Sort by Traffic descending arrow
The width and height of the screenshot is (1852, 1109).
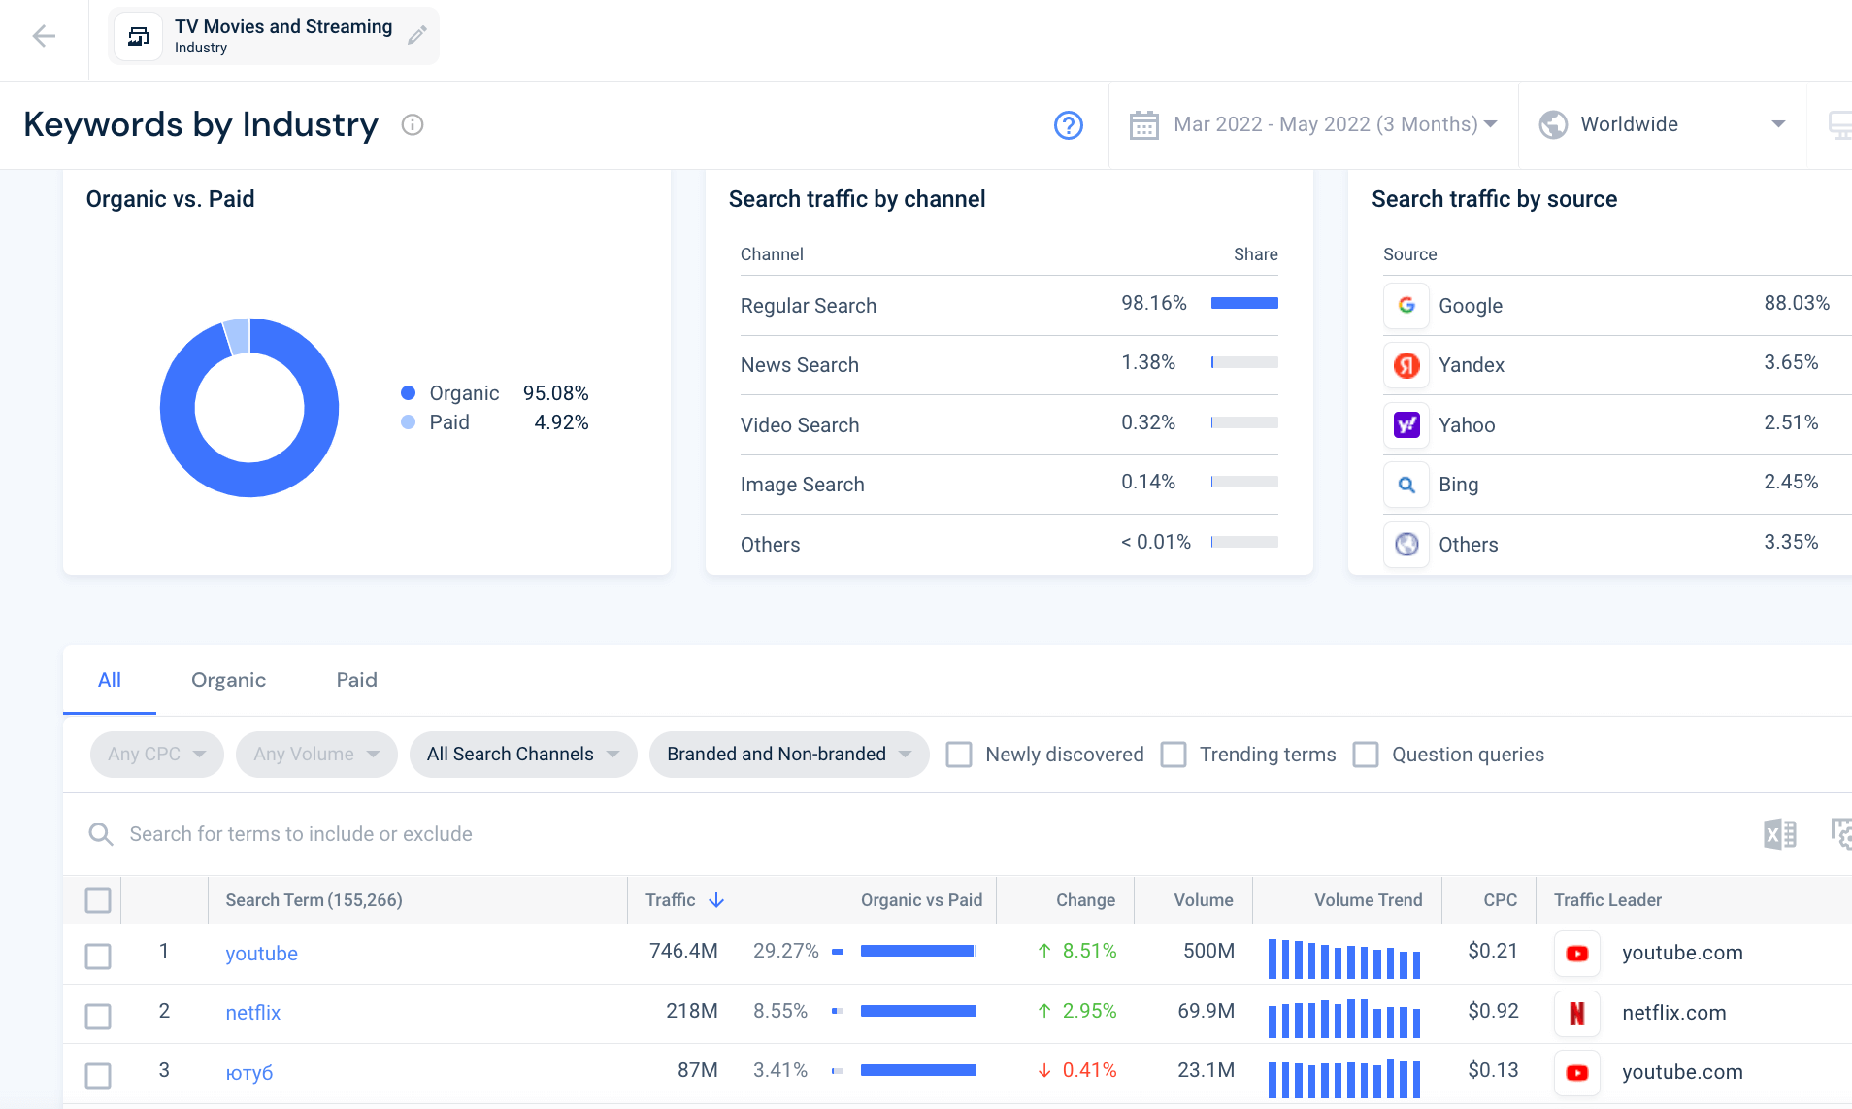(717, 900)
